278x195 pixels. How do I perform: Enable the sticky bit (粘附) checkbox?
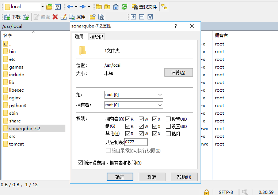[x=168, y=133]
